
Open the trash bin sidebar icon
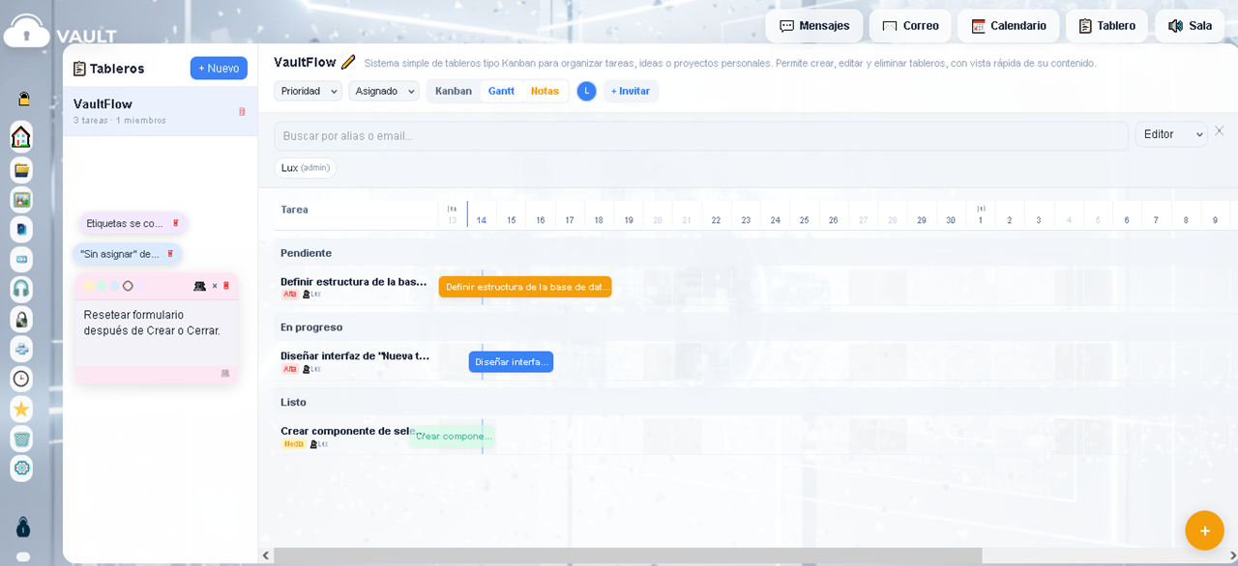coord(21,439)
